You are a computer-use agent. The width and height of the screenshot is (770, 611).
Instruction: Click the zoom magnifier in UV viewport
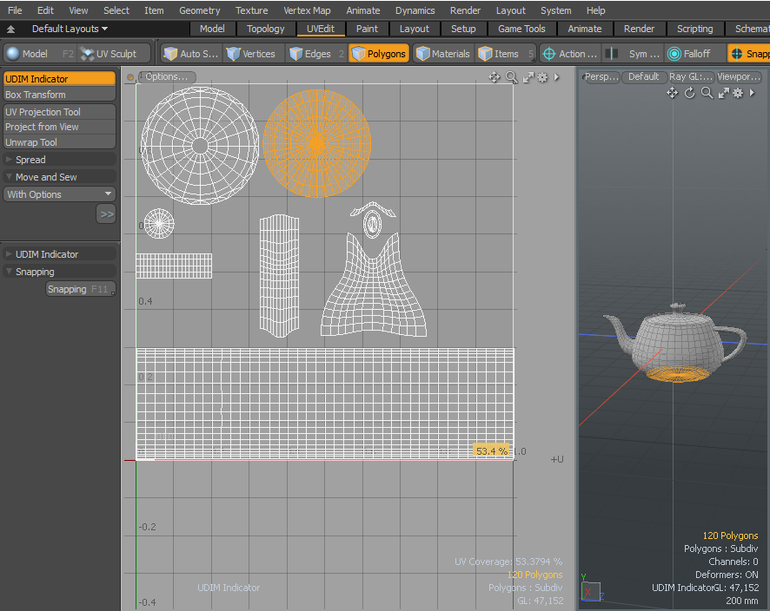511,77
